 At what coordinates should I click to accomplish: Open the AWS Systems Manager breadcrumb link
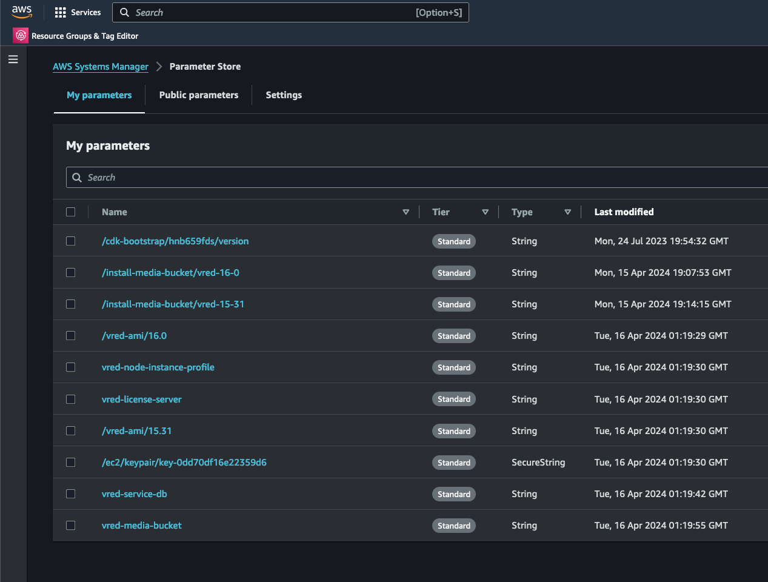pyautogui.click(x=100, y=67)
